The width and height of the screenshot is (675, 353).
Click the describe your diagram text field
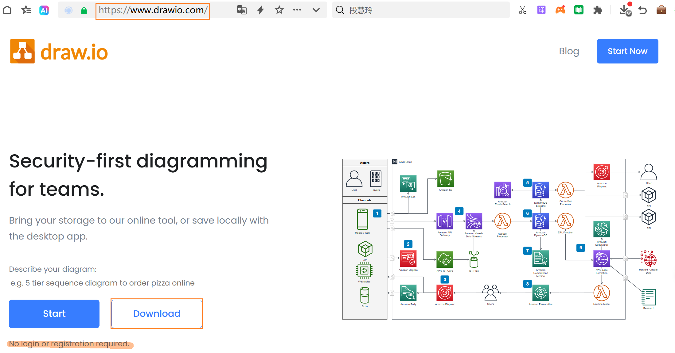105,283
